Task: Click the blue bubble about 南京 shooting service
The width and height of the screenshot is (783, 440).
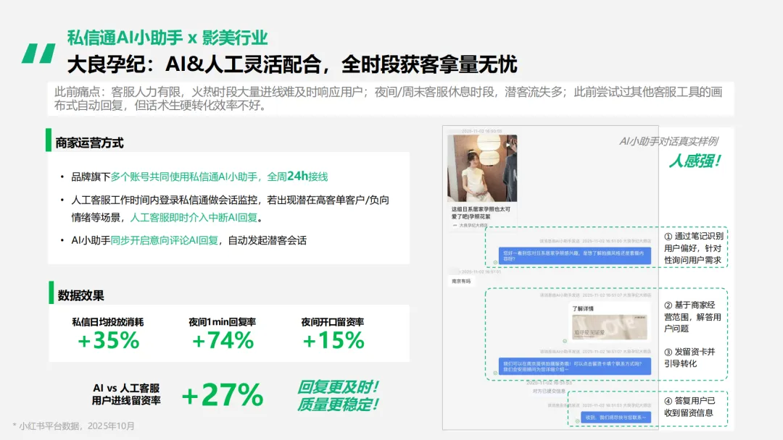Action: point(575,366)
